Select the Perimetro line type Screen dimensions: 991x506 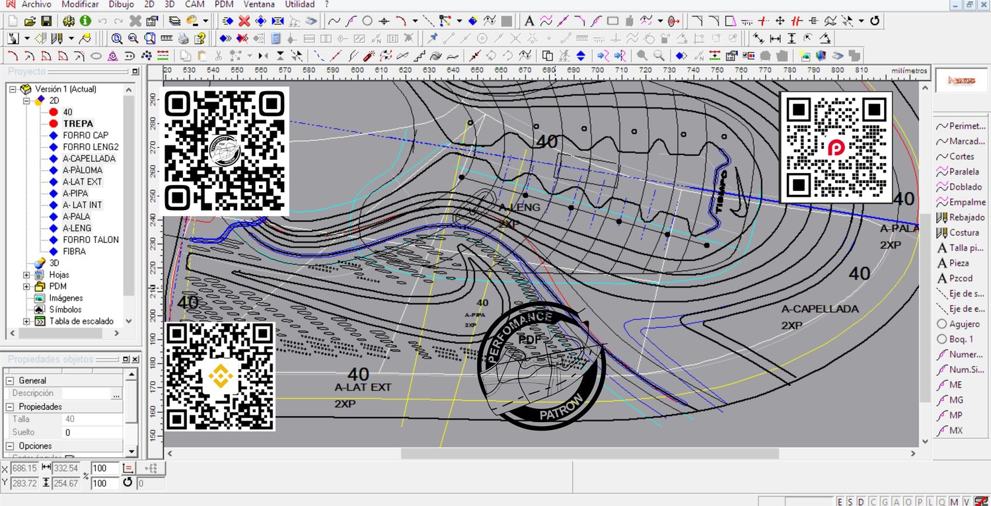[961, 126]
